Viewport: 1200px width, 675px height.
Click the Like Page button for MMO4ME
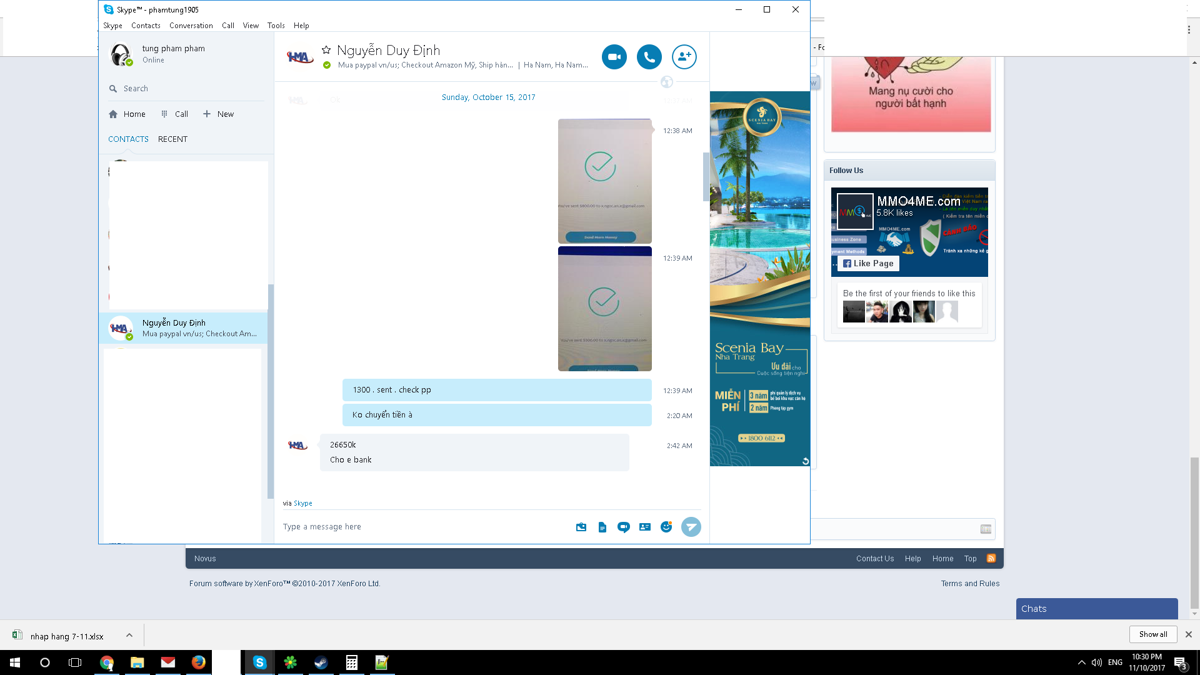(868, 264)
